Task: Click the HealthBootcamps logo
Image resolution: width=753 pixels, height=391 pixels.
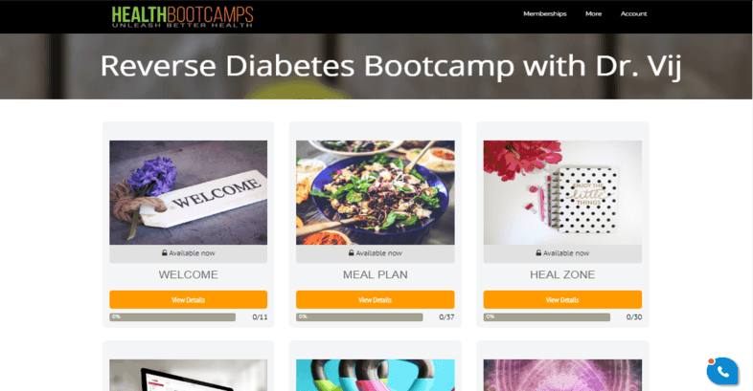Action: [x=182, y=17]
